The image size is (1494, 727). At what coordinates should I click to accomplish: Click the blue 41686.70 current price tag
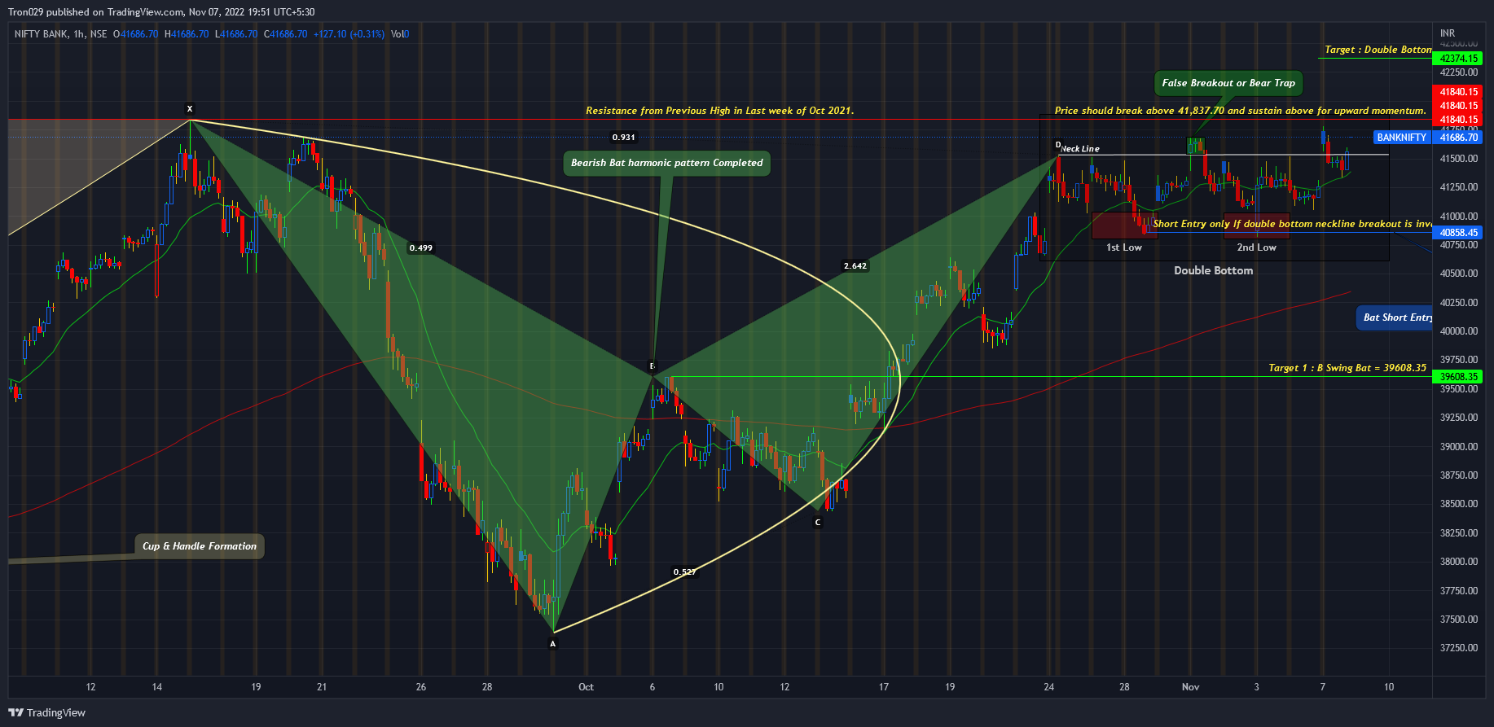[1458, 138]
